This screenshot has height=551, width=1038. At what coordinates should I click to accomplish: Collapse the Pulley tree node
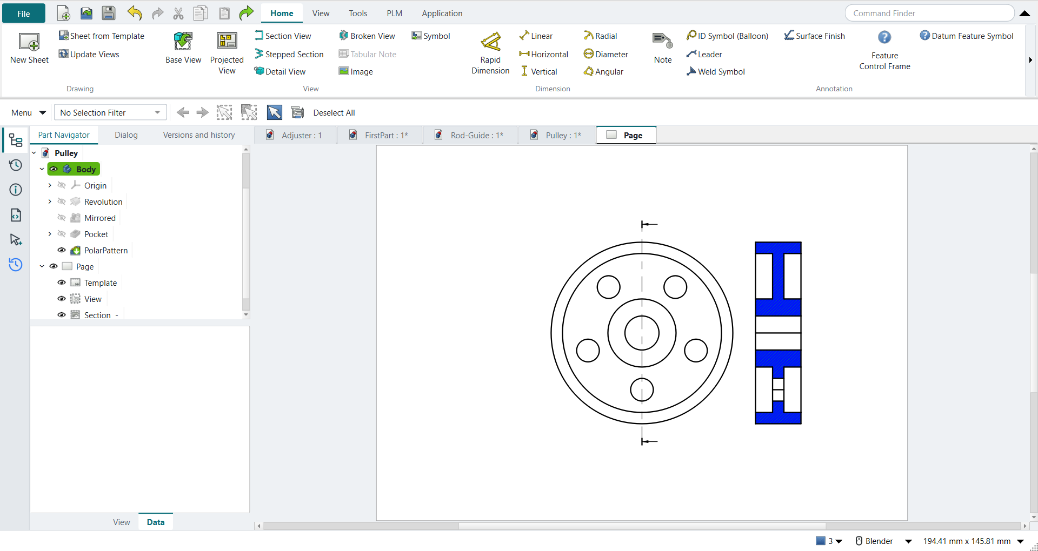pos(34,153)
